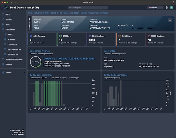Open Studies in the sidebar
This screenshot has width=176, height=138.
[x=9, y=19]
